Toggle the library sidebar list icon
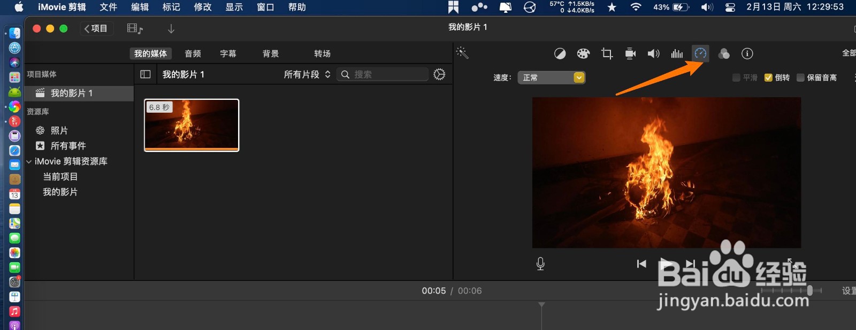The width and height of the screenshot is (856, 330). tap(146, 74)
